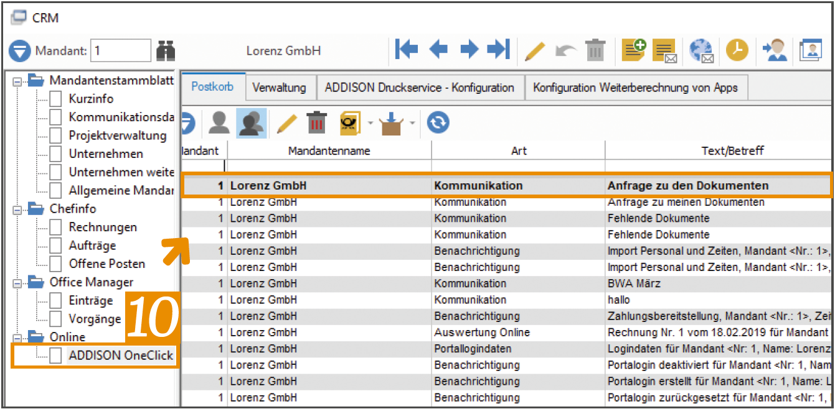Jump to the last client record
Image resolution: width=835 pixels, height=409 pixels.
[x=499, y=49]
